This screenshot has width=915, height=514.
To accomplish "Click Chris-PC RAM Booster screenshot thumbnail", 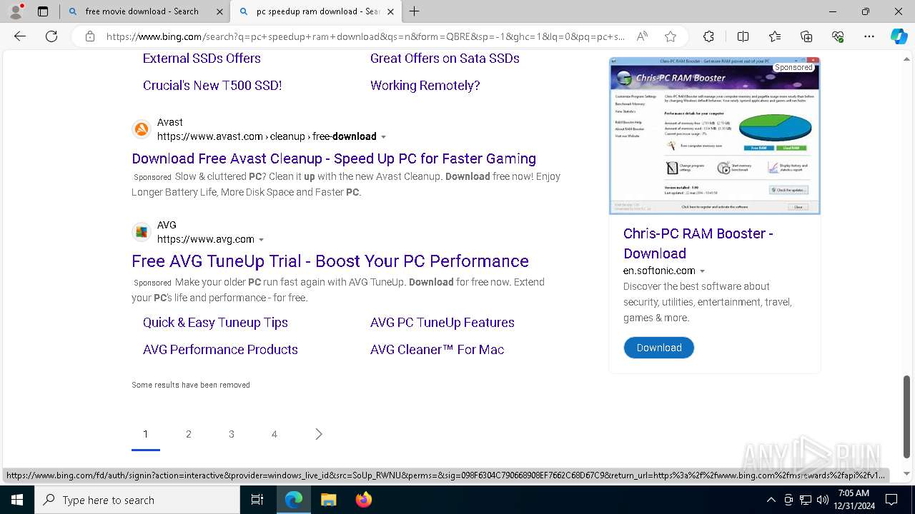I will tap(714, 136).
